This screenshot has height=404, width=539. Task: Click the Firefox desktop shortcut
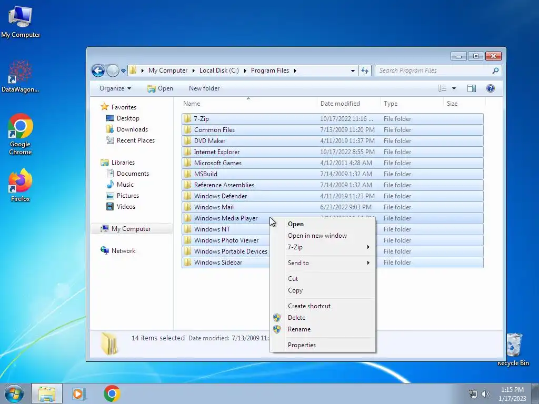coord(21,186)
